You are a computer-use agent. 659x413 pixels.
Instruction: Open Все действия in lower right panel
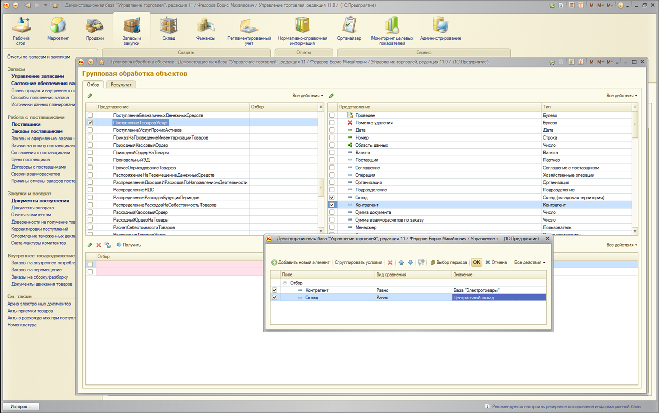(622, 245)
